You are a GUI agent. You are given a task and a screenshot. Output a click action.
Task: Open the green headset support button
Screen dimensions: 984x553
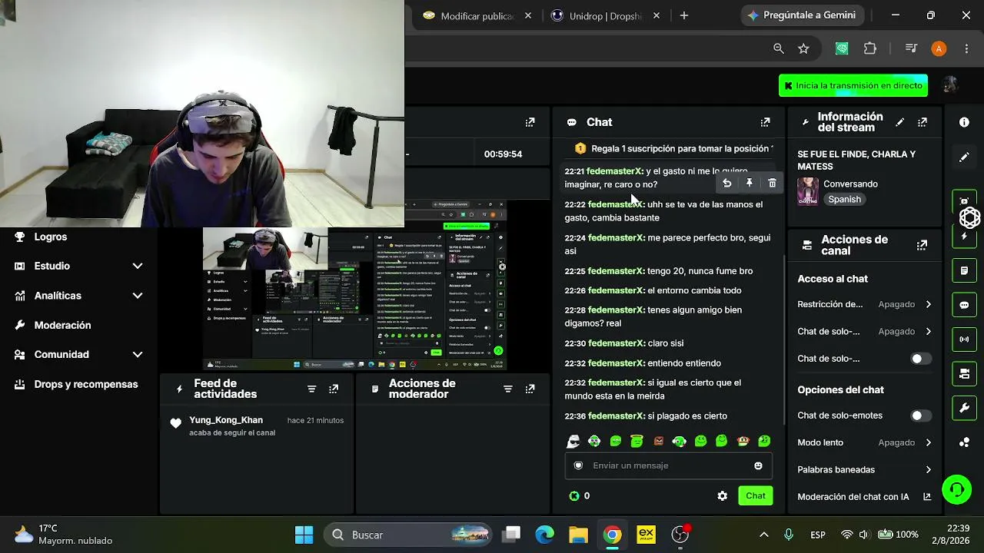coord(956,489)
